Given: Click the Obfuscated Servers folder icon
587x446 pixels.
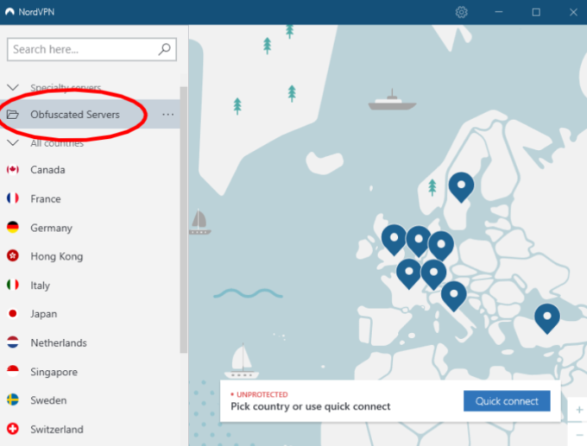Looking at the screenshot, I should 13,115.
